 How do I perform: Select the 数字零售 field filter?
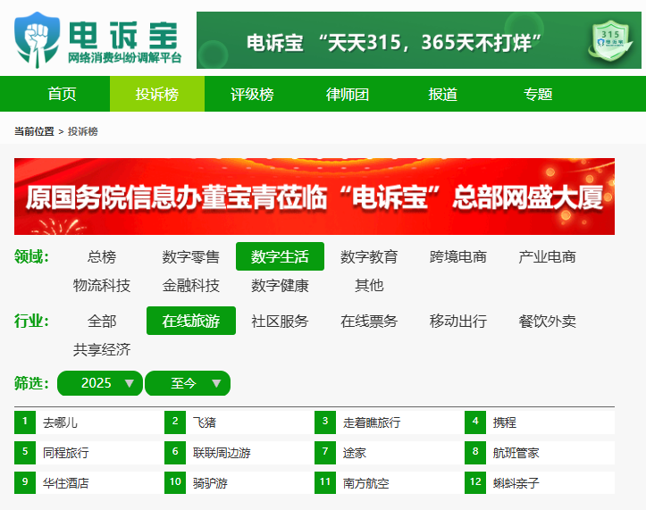coord(190,256)
